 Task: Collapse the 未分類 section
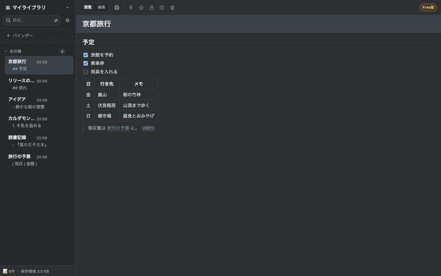tap(6, 51)
